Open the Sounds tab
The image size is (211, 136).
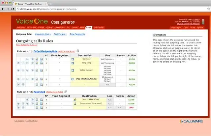pyautogui.click(x=75, y=28)
